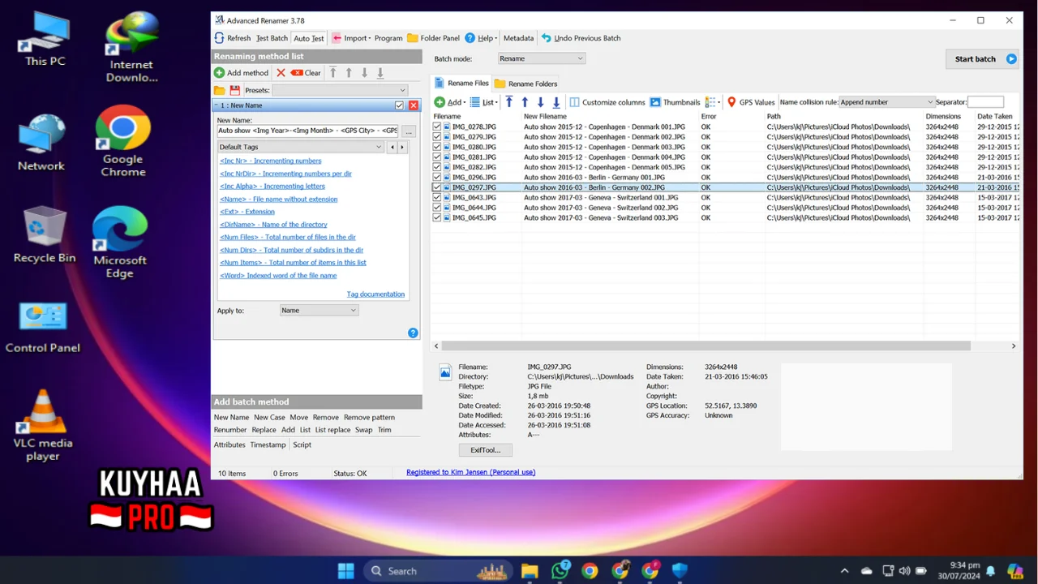Uncheck the IMG_0643.JPG checkbox
The height and width of the screenshot is (584, 1038).
(x=437, y=198)
